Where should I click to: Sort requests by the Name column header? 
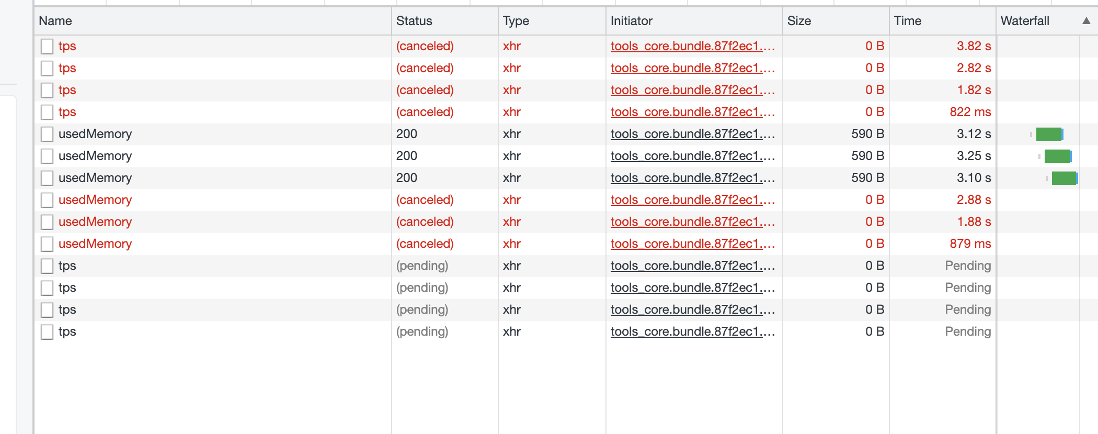[55, 21]
